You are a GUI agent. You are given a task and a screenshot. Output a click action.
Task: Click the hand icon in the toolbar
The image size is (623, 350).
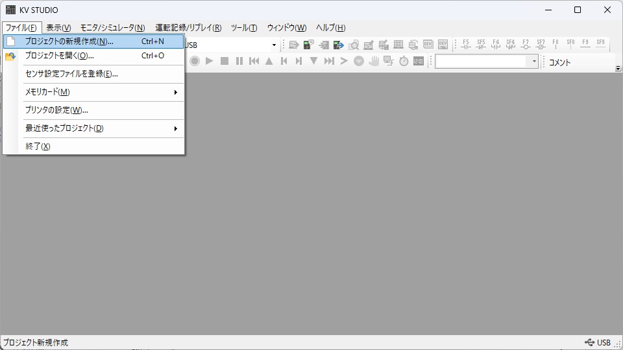374,61
